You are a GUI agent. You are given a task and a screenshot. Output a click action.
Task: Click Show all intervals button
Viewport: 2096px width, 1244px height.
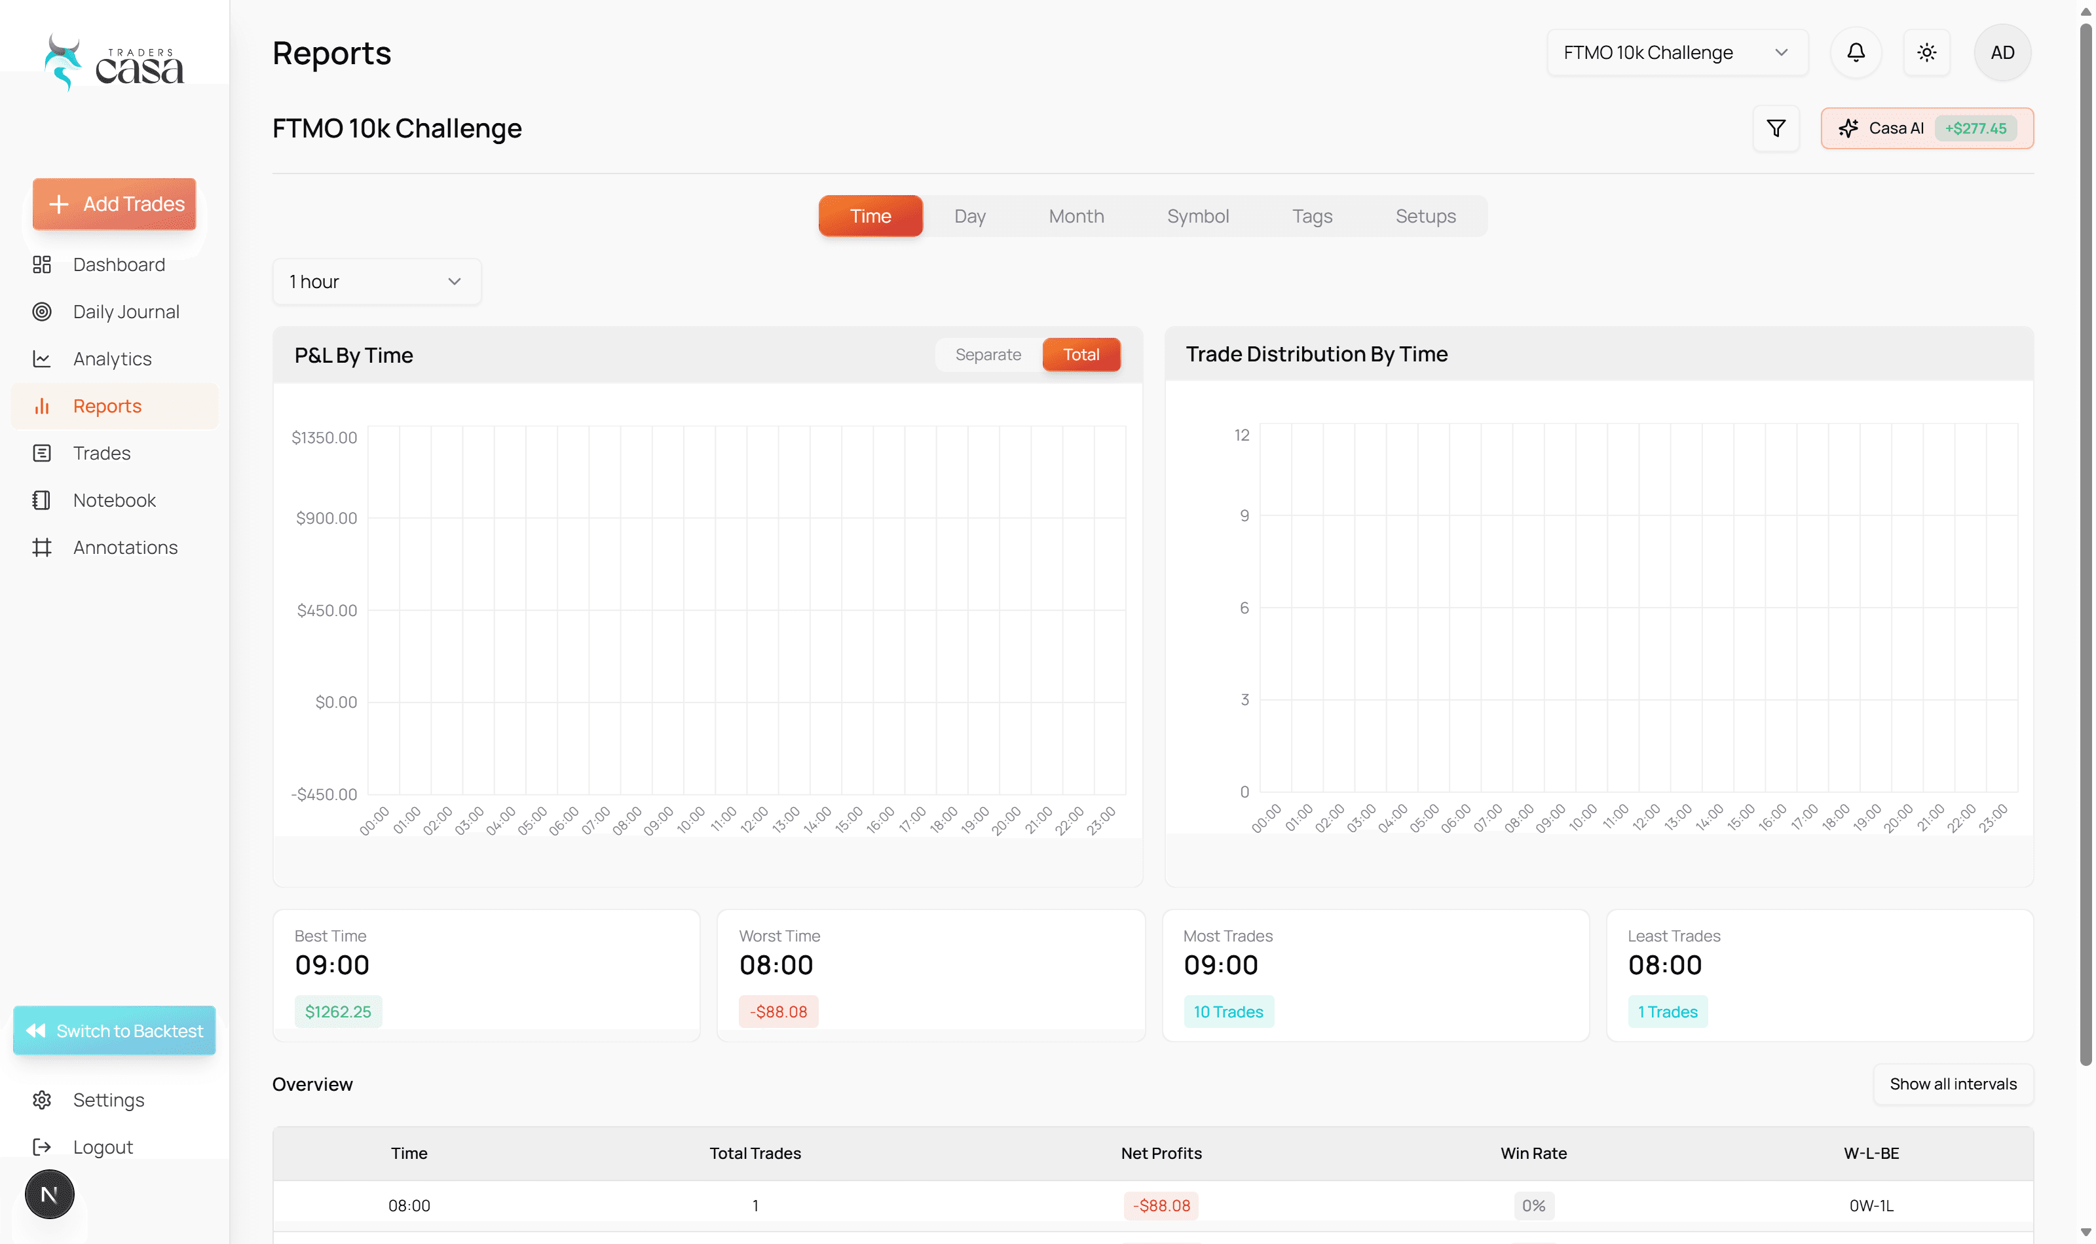tap(1952, 1084)
